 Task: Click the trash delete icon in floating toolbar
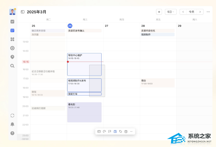126,131
